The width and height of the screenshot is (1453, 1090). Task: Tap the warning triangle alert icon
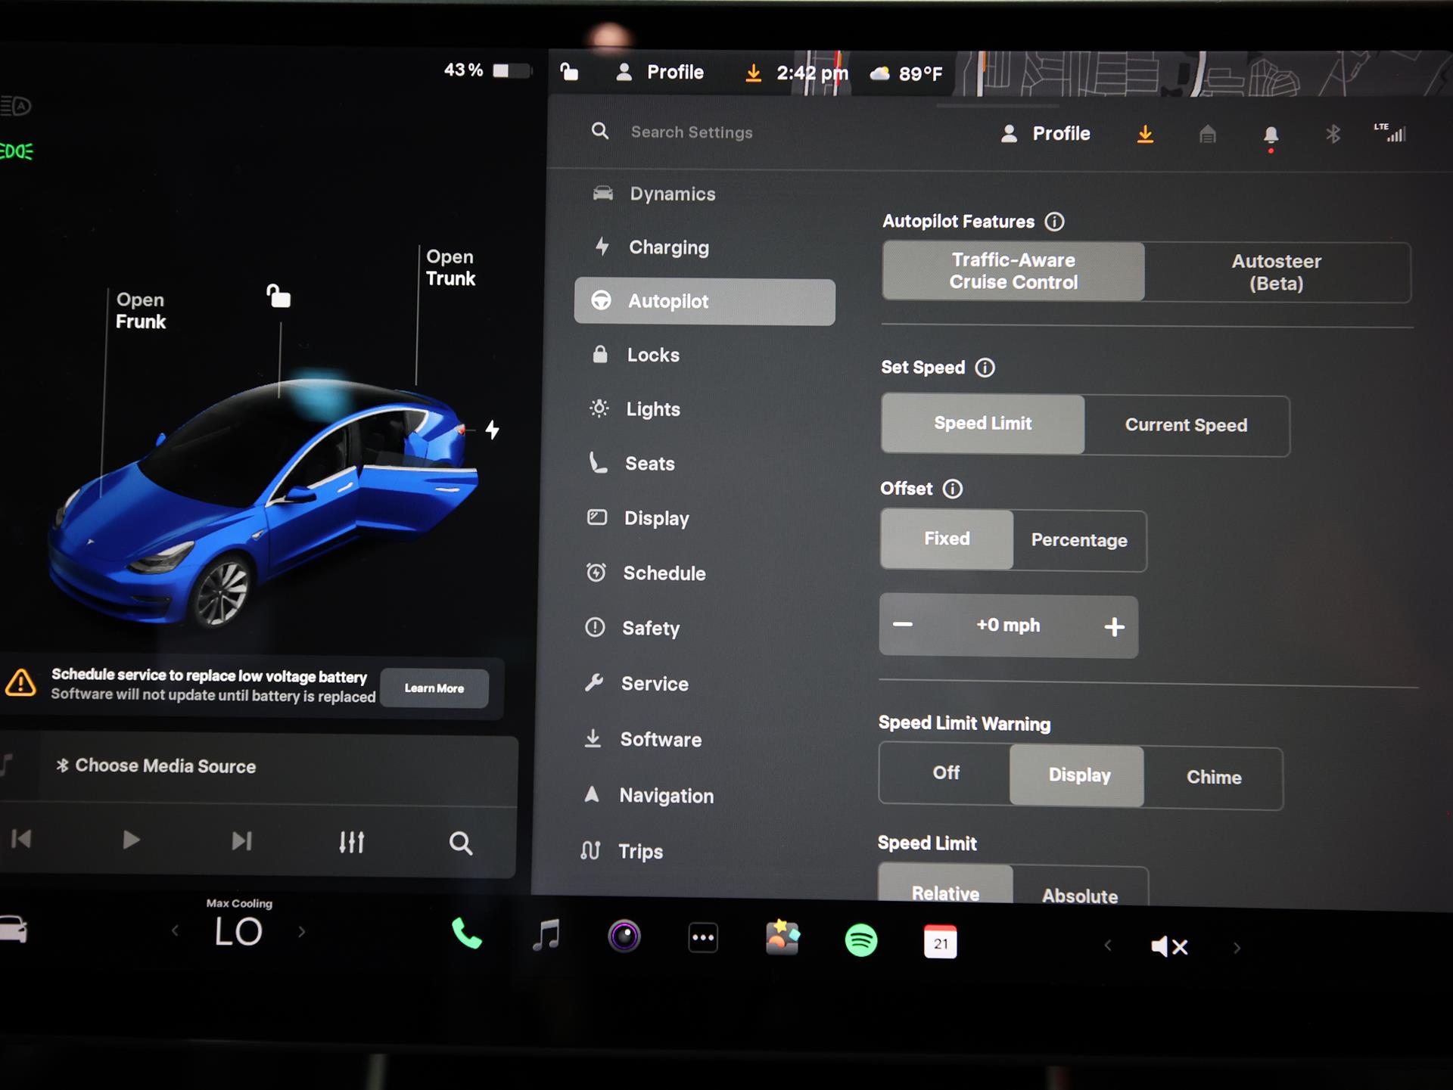coord(20,682)
